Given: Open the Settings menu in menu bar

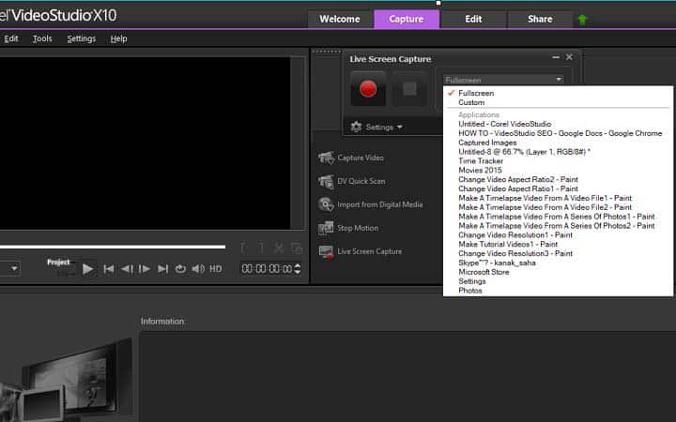Looking at the screenshot, I should point(82,38).
